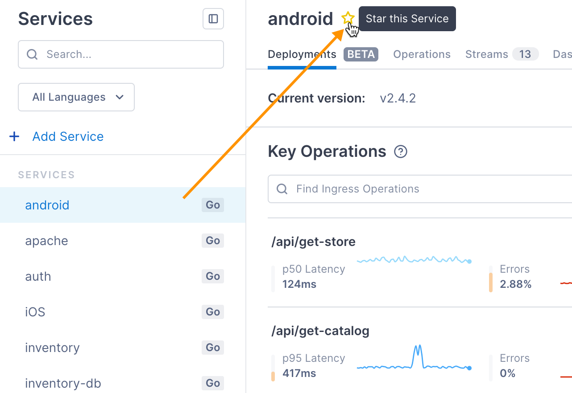
Task: Open the All Languages dropdown
Action: click(76, 97)
